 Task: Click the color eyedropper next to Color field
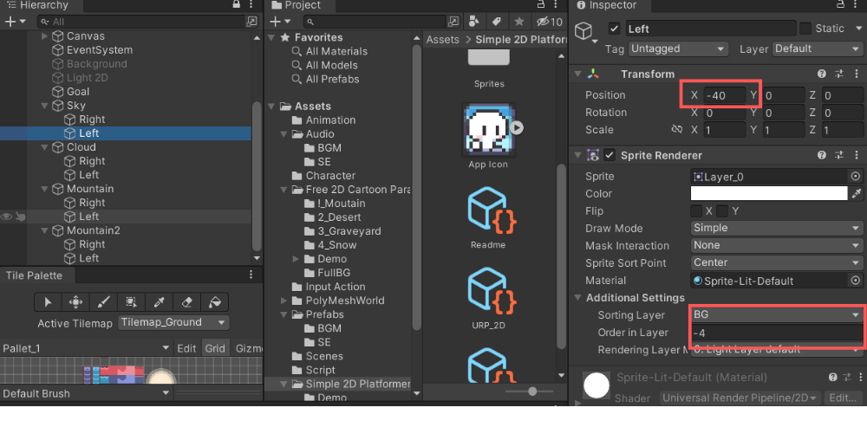point(857,193)
